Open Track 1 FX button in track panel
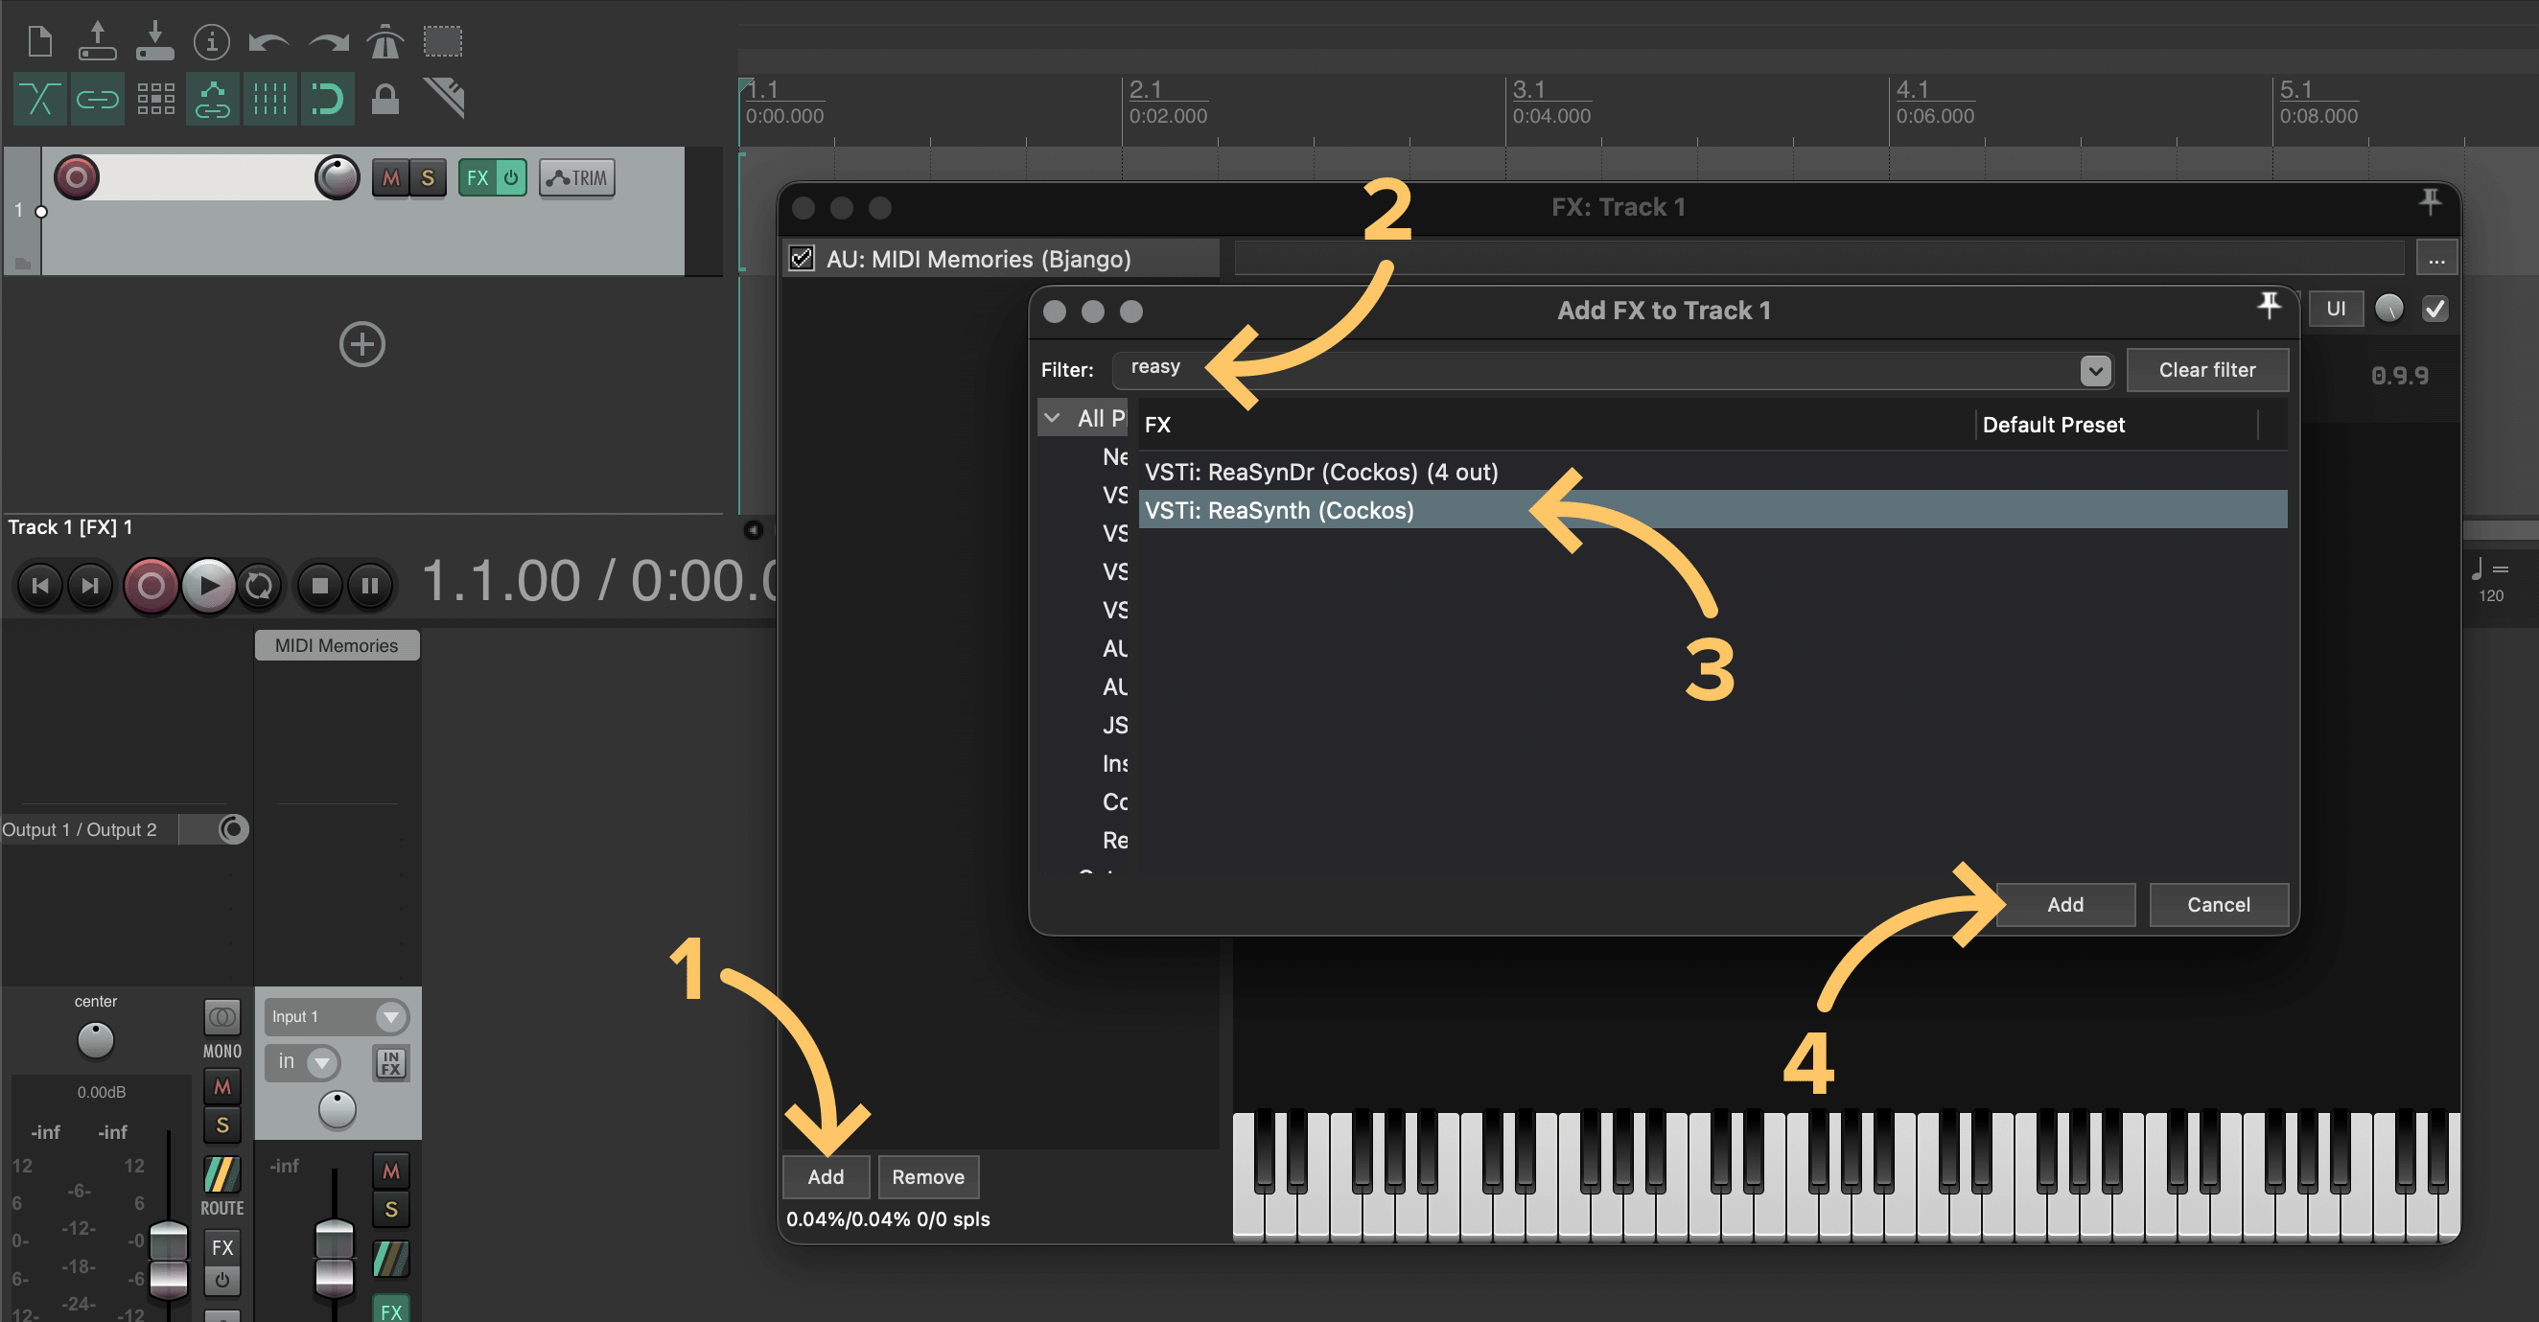 pos(478,178)
